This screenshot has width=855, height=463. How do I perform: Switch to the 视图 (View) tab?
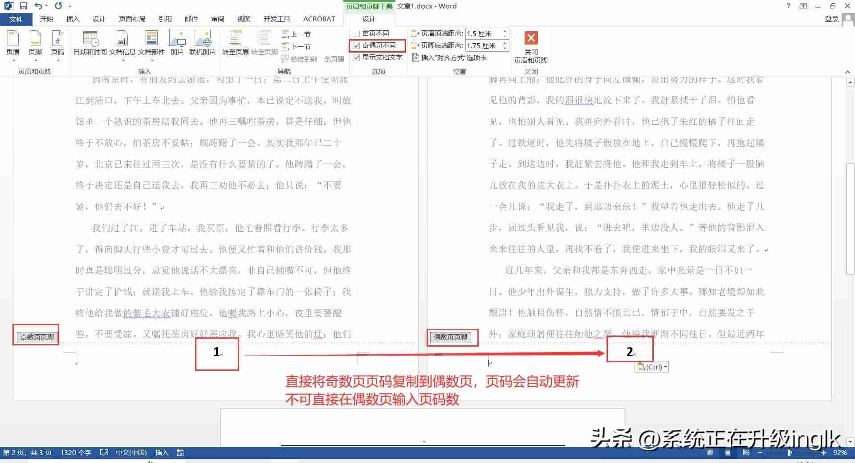tap(244, 19)
